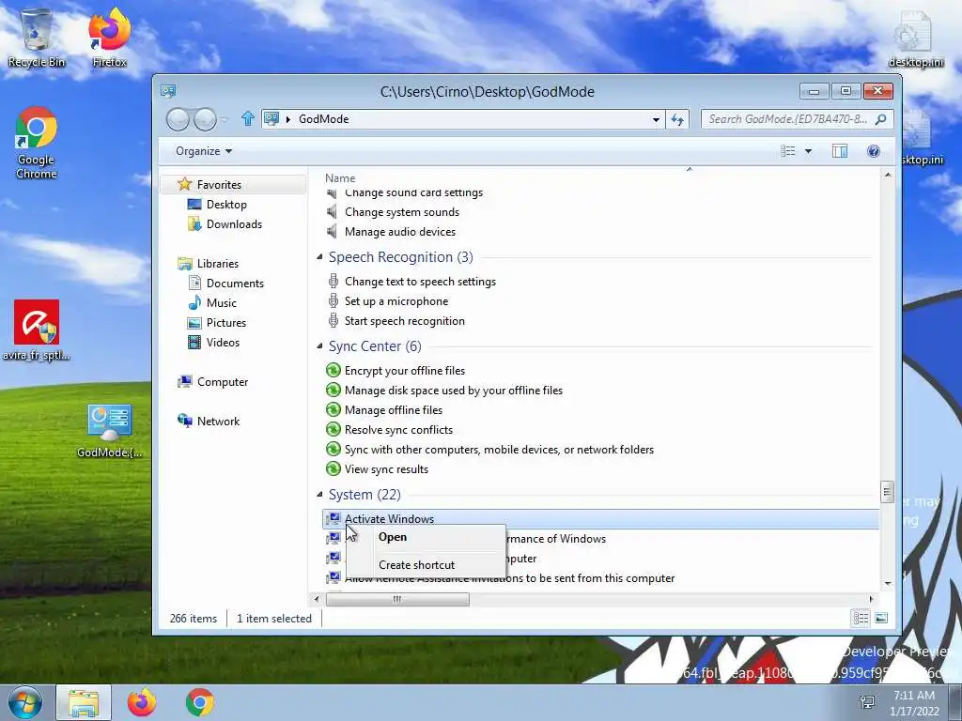
Task: Open Desktop in the navigation pane
Action: coord(226,204)
